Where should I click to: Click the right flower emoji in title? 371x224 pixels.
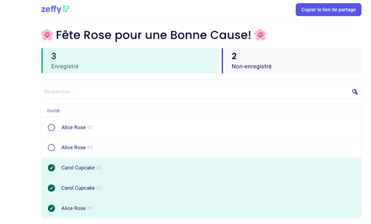click(260, 35)
